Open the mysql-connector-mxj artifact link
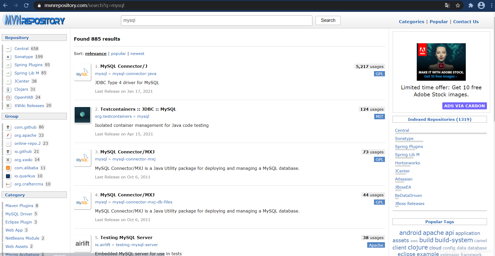Viewport: 495px width, 256px height. pyautogui.click(x=134, y=159)
